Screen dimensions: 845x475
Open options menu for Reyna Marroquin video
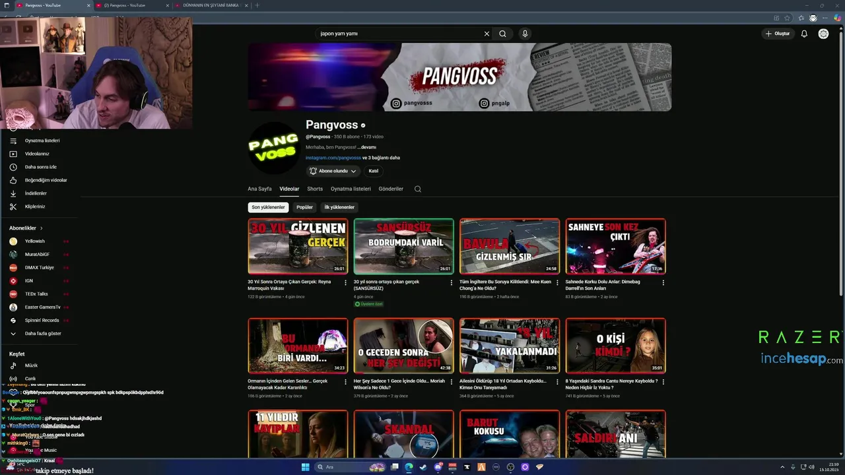(x=345, y=282)
